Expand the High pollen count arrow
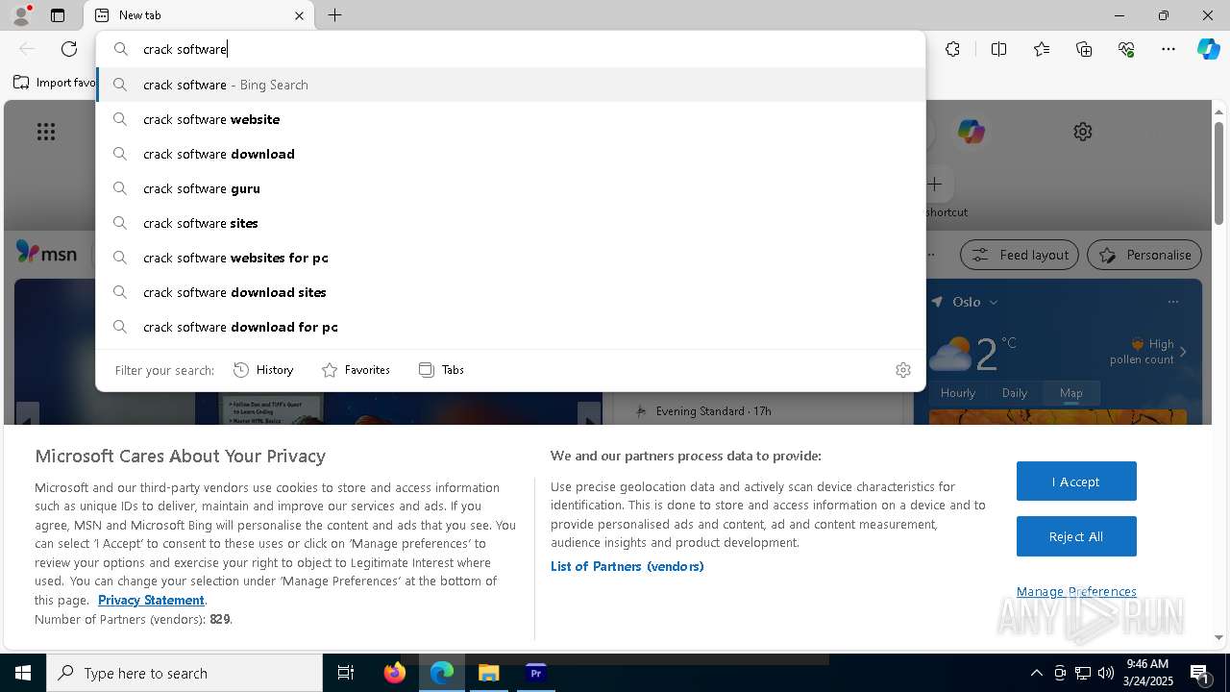The height and width of the screenshot is (692, 1230). (x=1183, y=352)
